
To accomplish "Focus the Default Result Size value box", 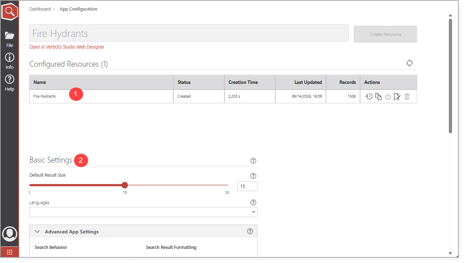I will 247,186.
